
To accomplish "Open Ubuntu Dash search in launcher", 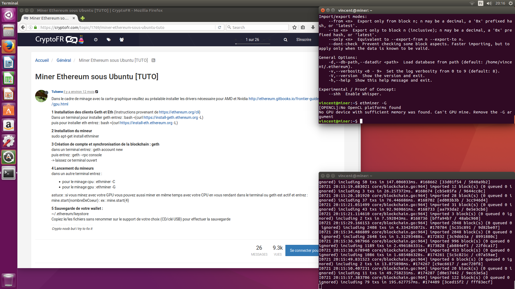I will pos(9,15).
